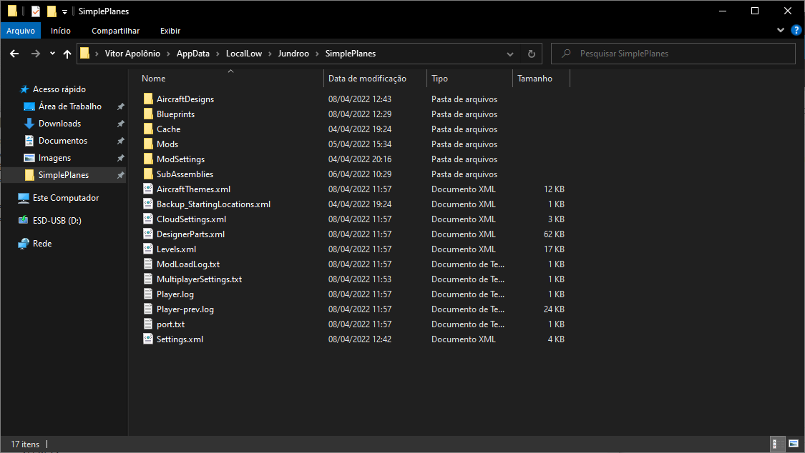805x453 pixels.
Task: Expand the chevron after AppData in path
Action: 218,54
